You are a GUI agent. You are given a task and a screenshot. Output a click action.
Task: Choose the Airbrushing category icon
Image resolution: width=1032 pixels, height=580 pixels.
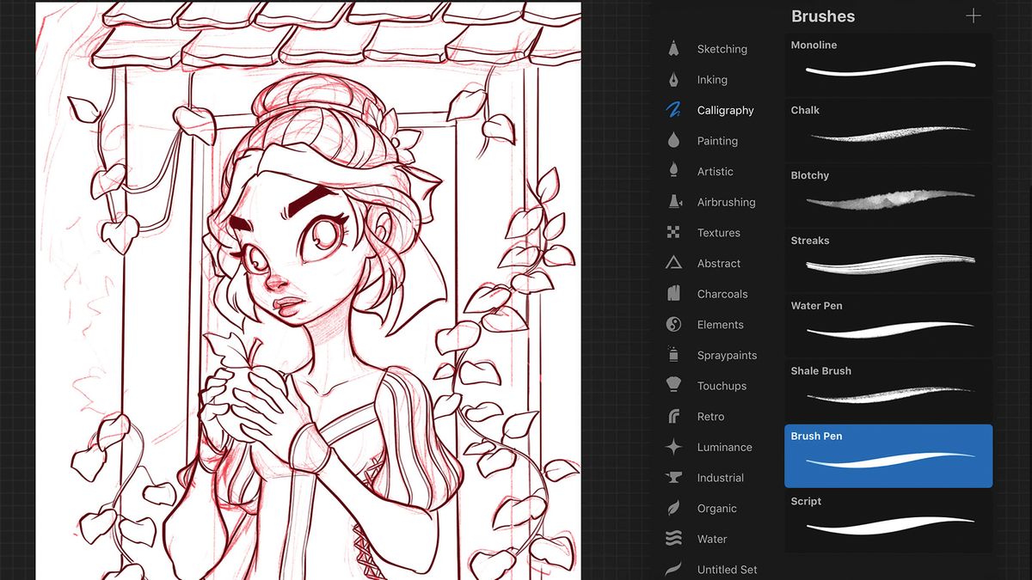point(674,202)
